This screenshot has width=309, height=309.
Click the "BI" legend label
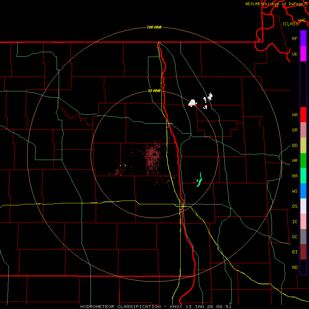coord(295,252)
